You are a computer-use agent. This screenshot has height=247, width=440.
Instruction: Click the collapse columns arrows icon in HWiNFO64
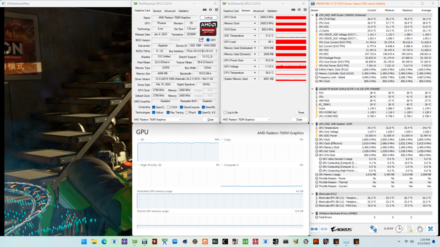[324, 229]
